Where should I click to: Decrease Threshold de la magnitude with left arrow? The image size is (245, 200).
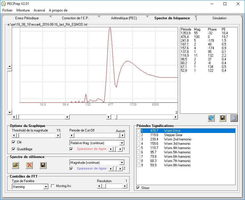tap(14, 135)
